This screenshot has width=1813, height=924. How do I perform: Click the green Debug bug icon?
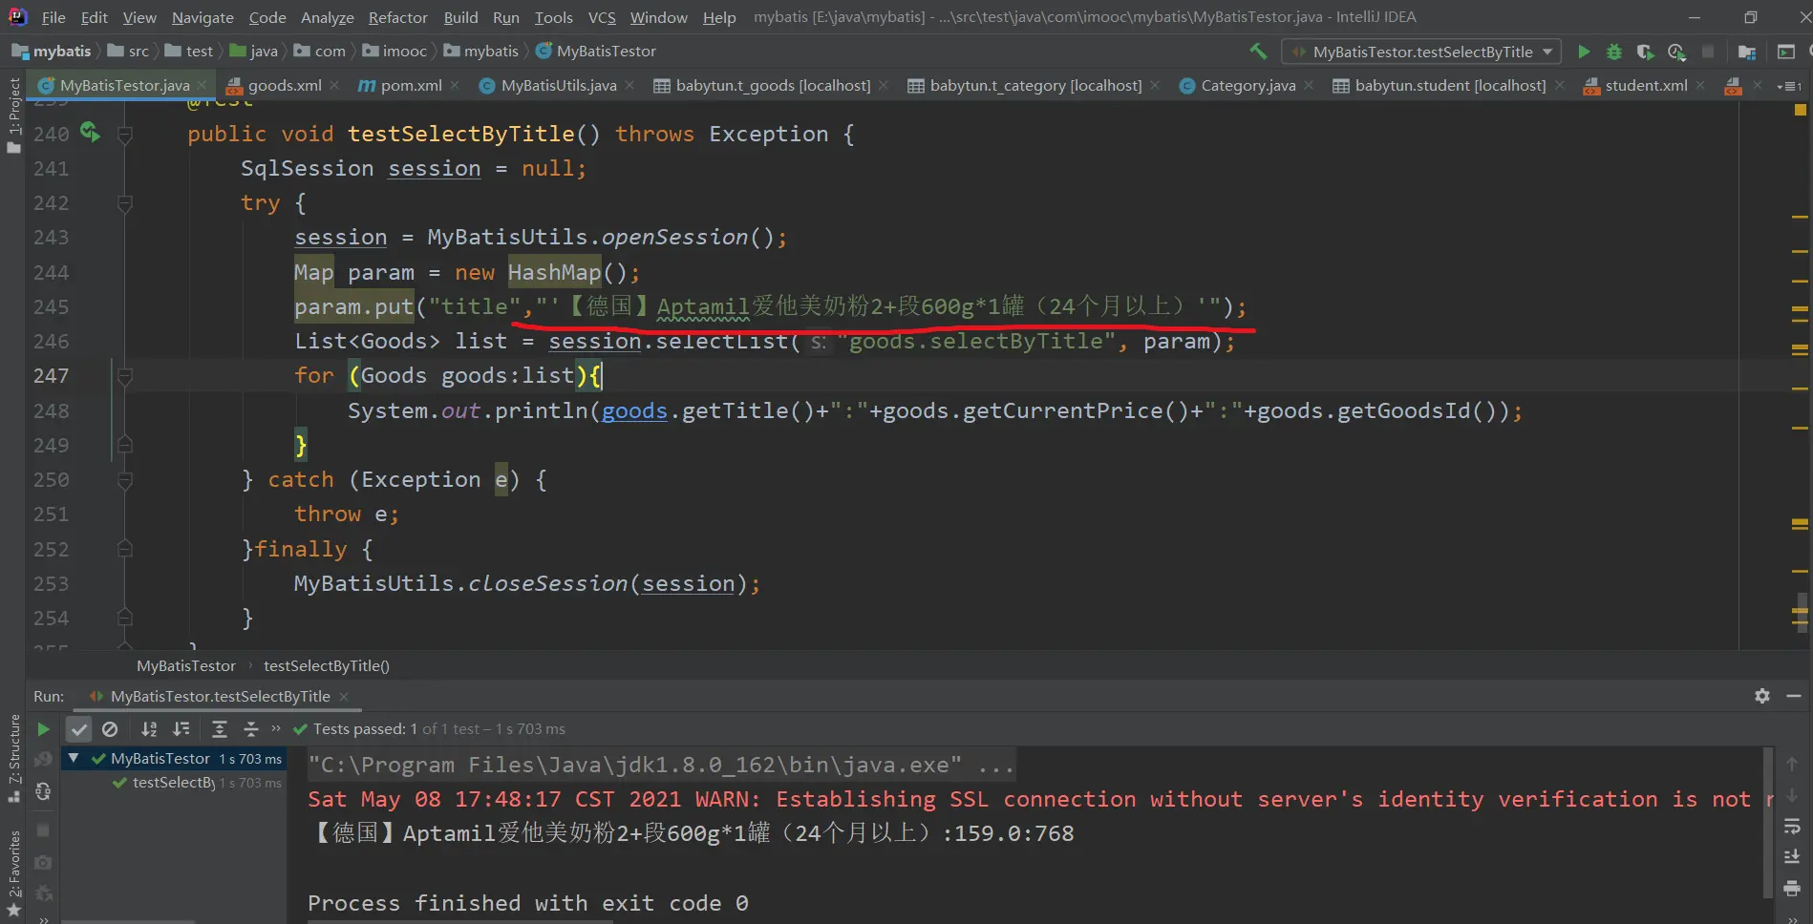1614,52
